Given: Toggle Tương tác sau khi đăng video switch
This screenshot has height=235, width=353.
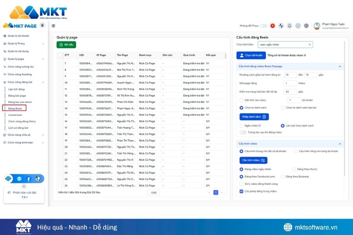Looking at the screenshot, I should coord(243,132).
